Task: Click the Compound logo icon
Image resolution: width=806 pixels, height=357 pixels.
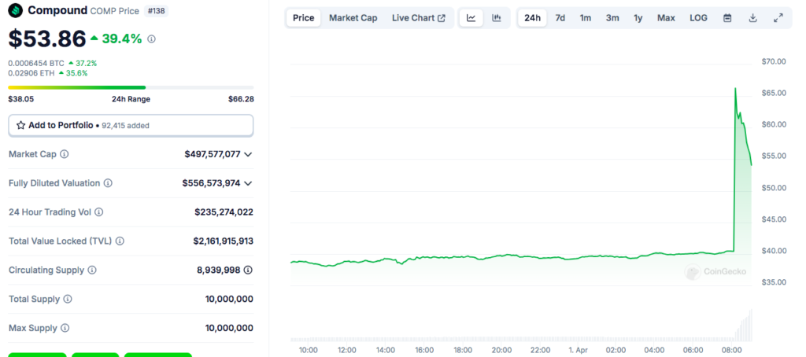Action: [15, 11]
